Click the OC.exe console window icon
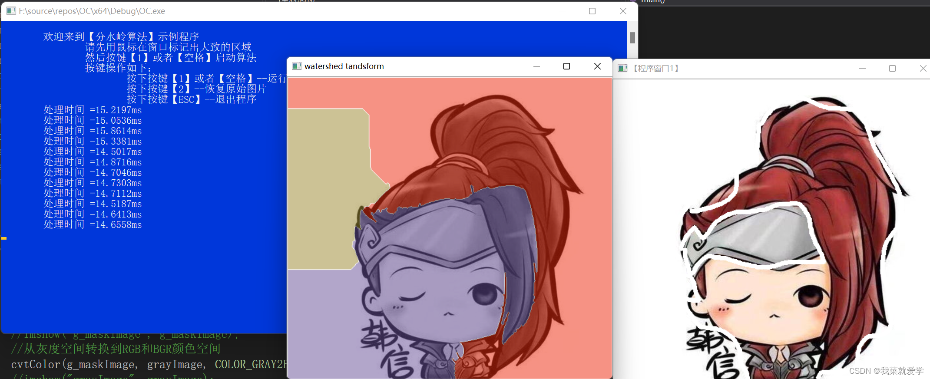The image size is (930, 379). (x=11, y=11)
